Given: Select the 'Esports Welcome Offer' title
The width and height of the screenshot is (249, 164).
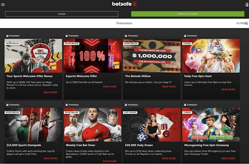Looking at the screenshot, I should coord(81,76).
